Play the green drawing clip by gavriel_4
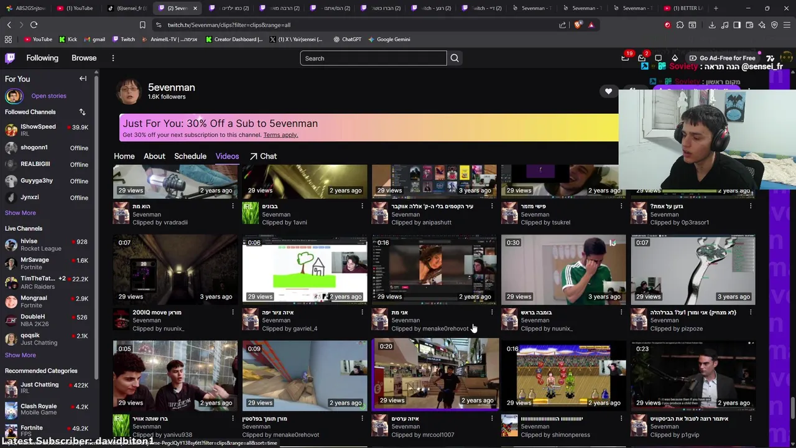 [x=305, y=269]
